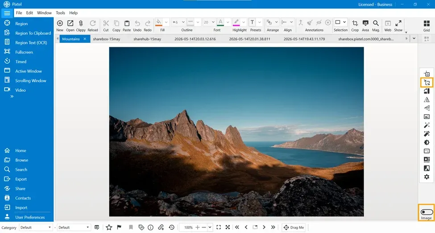Screen dimensions: 435x233
Task: Click the Clippy paperclip icon
Action: coord(81,23)
